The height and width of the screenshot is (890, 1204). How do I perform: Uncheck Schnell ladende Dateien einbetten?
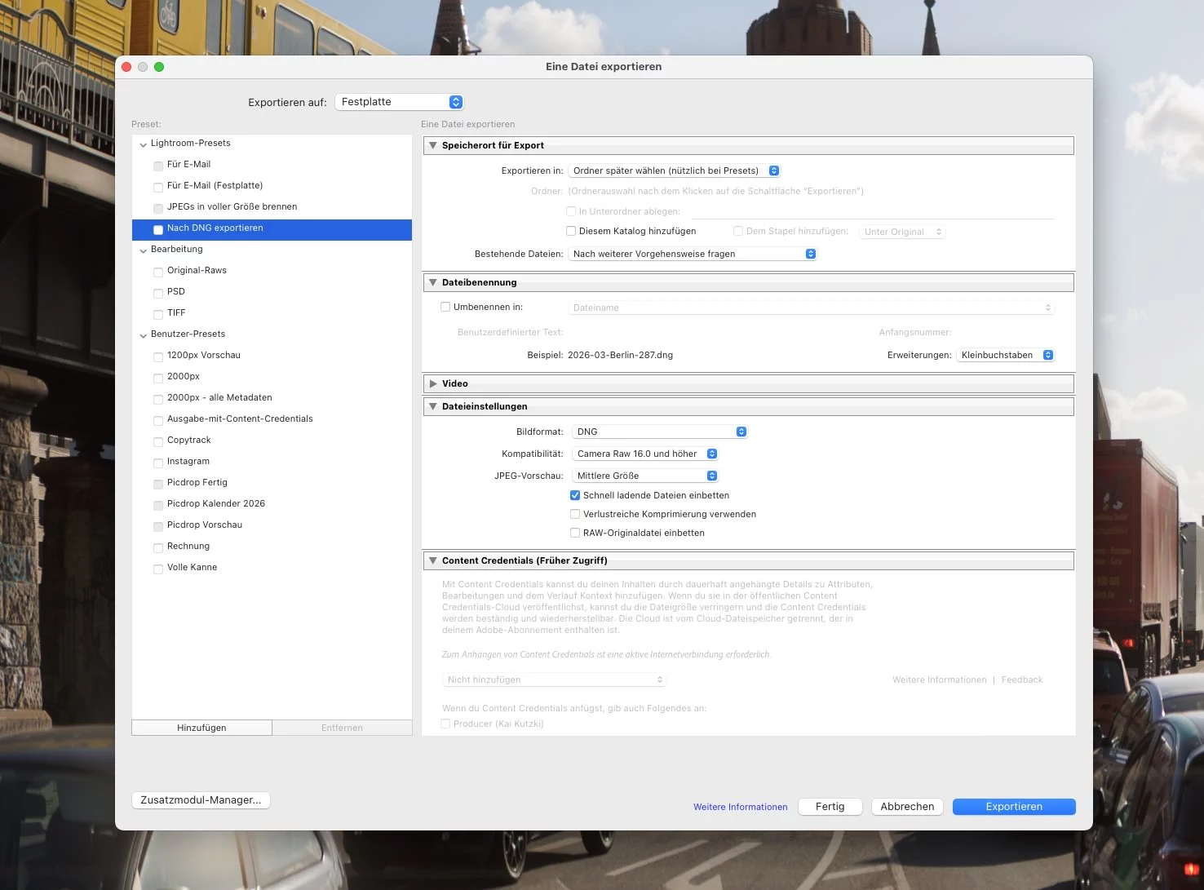tap(575, 495)
